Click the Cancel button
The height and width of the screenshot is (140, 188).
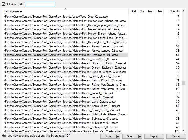[x=176, y=136]
